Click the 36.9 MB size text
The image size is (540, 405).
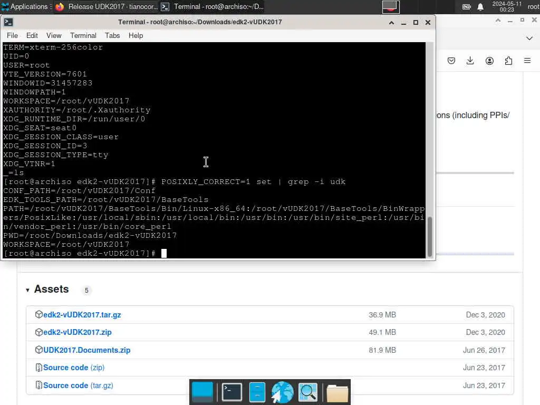click(382, 315)
